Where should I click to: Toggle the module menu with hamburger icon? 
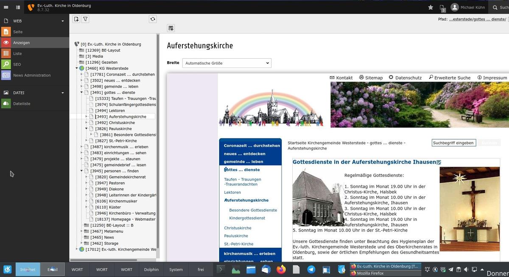pyautogui.click(x=6, y=7)
